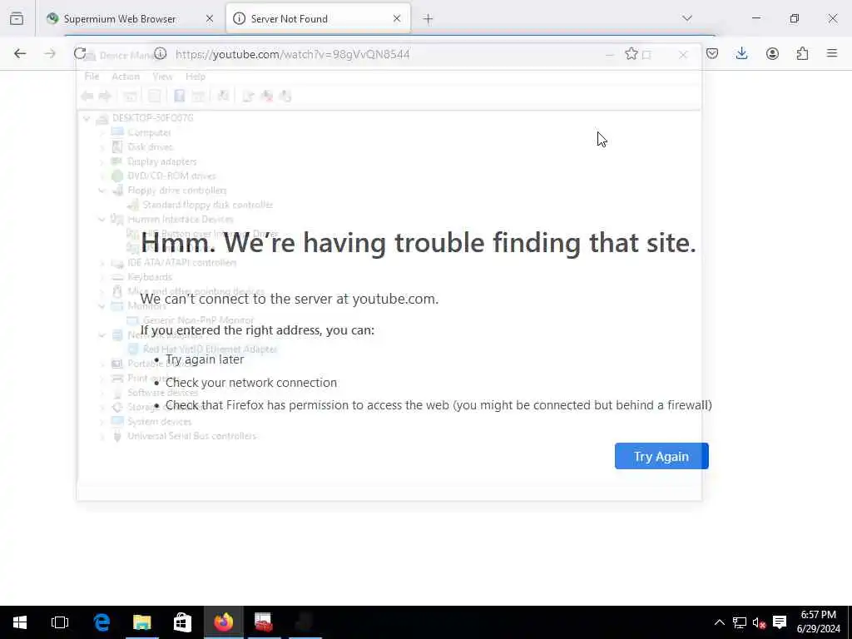Open Microsoft Store from taskbar
The height and width of the screenshot is (639, 852).
click(x=182, y=622)
